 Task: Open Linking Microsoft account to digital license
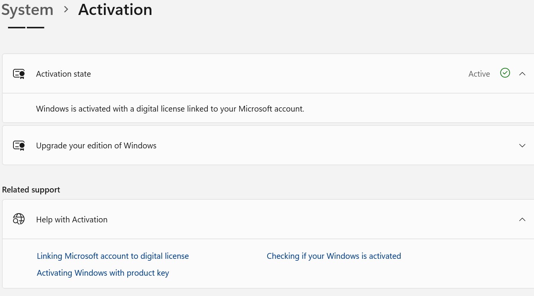tap(113, 256)
